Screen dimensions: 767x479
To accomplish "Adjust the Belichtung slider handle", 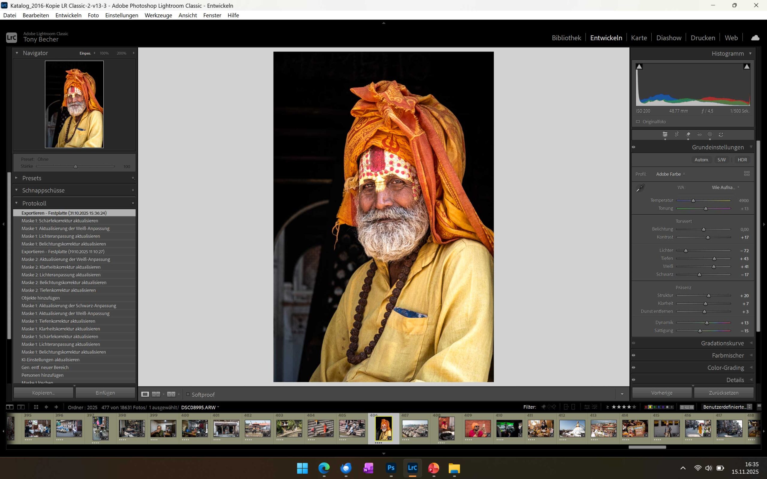I will click(703, 229).
